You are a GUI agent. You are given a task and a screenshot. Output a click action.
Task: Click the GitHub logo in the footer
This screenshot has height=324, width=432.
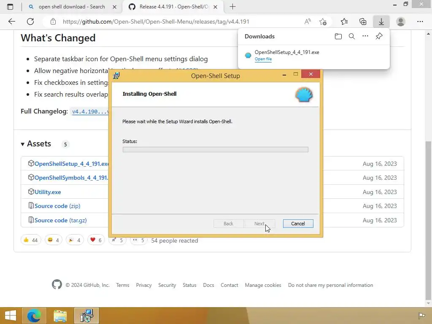(57, 284)
